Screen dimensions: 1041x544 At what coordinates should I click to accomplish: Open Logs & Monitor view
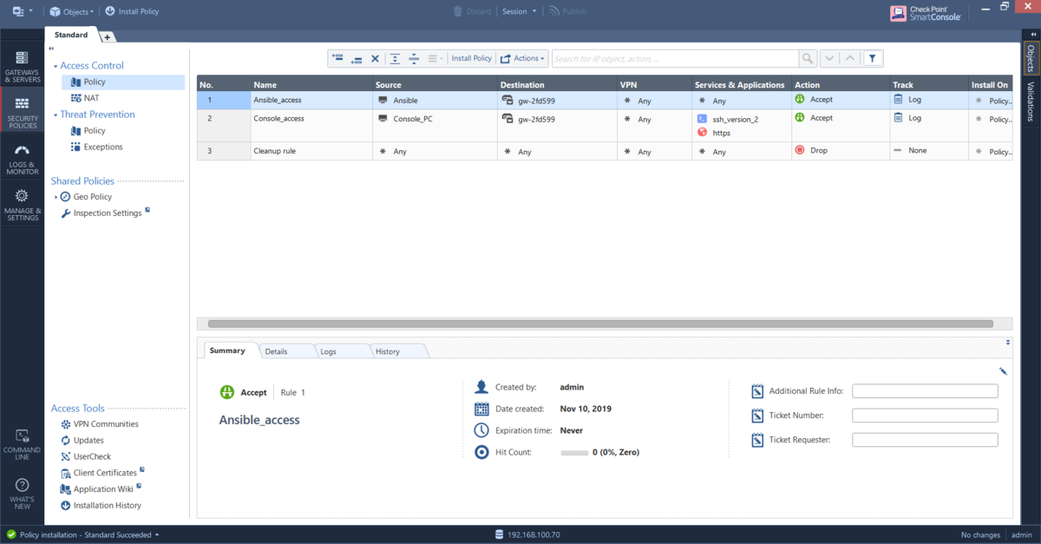[x=22, y=160]
